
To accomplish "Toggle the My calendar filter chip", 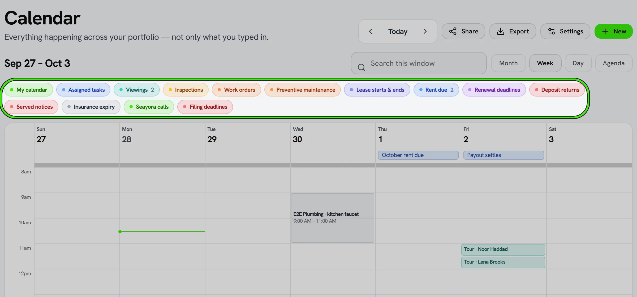I will (x=29, y=90).
